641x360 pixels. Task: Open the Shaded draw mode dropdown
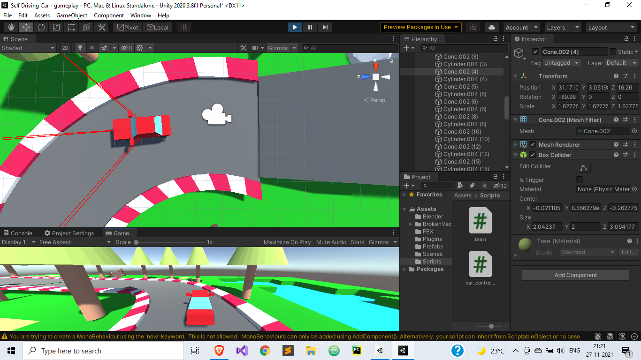click(x=28, y=48)
